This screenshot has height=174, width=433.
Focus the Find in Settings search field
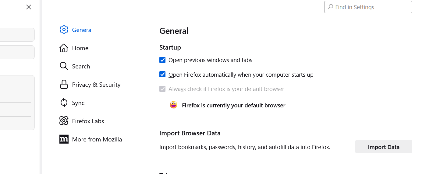coord(368,7)
